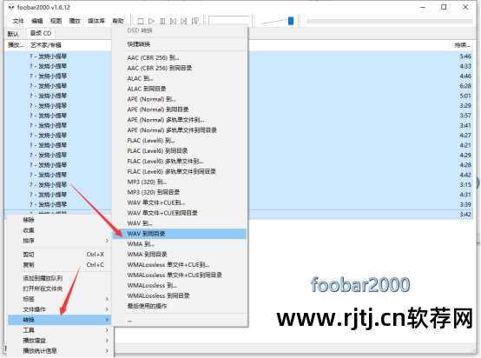The width and height of the screenshot is (481, 358).
Task: Choose 收集 in the context menu
Action: click(59, 230)
